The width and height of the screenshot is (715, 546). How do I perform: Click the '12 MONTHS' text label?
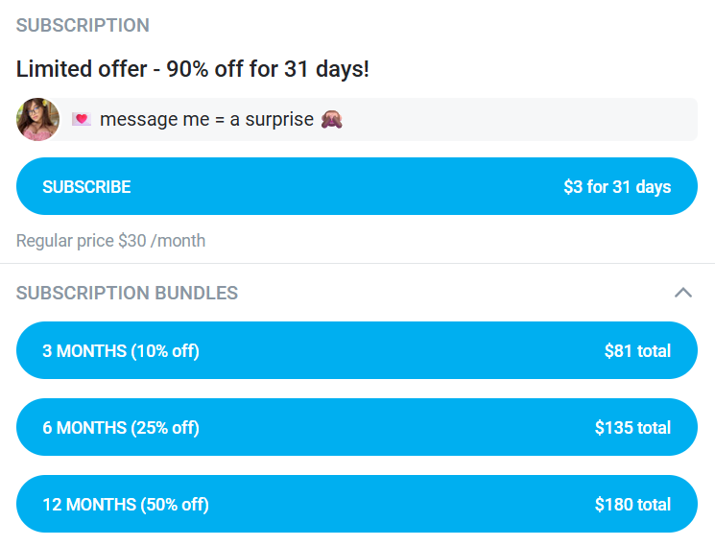(89, 505)
